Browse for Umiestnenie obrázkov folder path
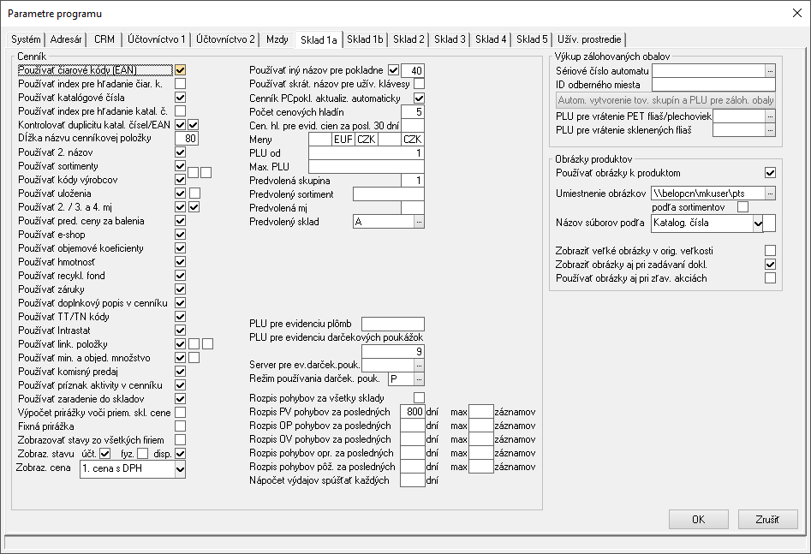 (x=770, y=194)
